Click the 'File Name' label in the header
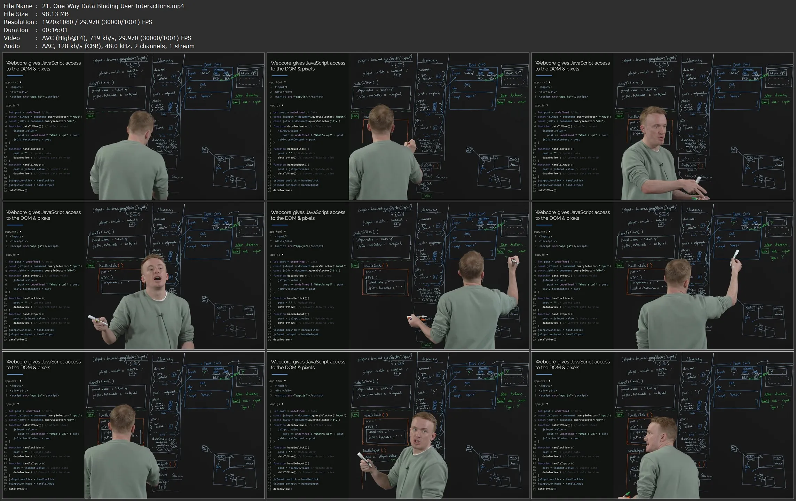This screenshot has width=796, height=501. [x=18, y=6]
